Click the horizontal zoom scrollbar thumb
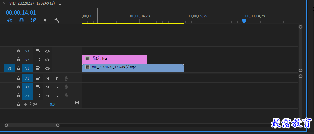Image resolution: width=314 pixels, height=134 pixels. (32, 125)
